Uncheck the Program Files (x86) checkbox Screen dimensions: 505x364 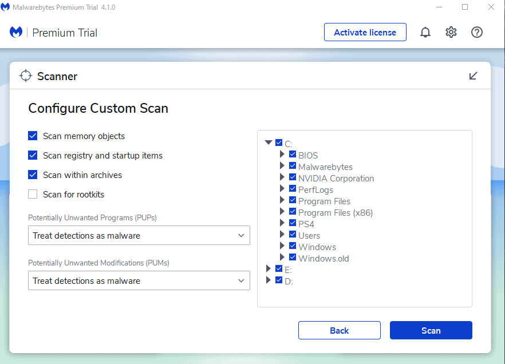click(293, 211)
